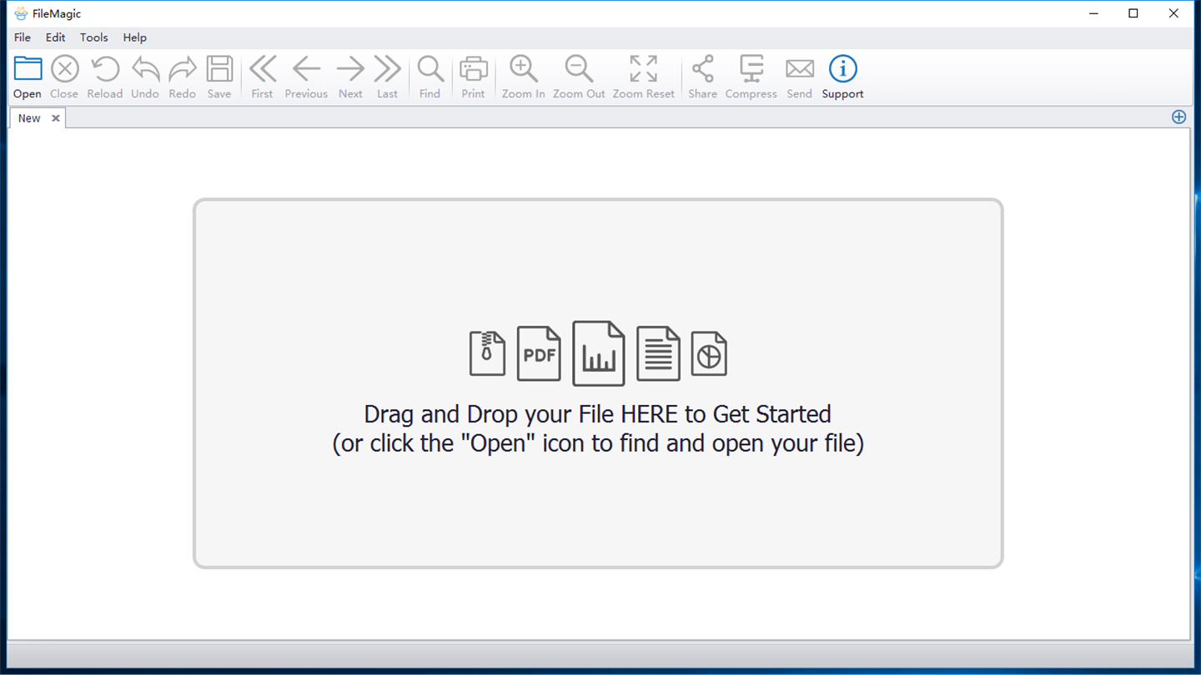Reload the current file
The width and height of the screenshot is (1201, 675).
[105, 69]
